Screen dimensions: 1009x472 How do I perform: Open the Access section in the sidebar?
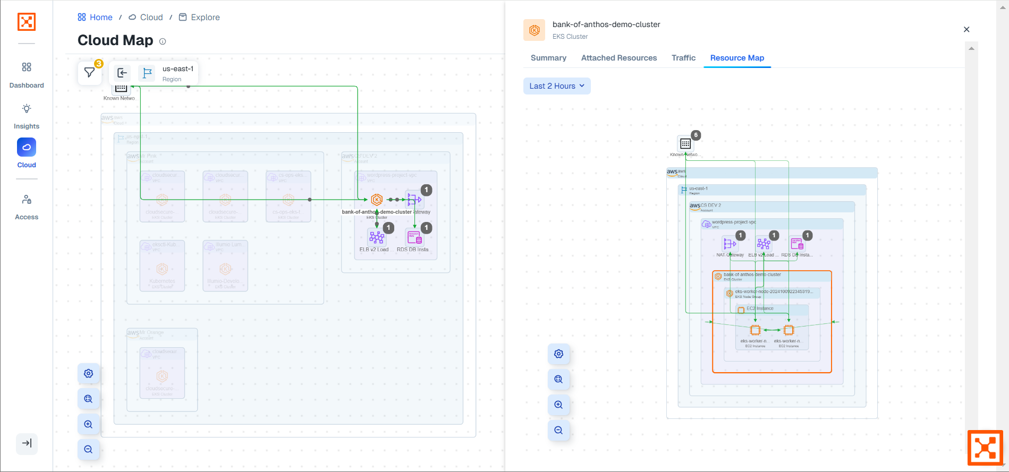pos(27,207)
